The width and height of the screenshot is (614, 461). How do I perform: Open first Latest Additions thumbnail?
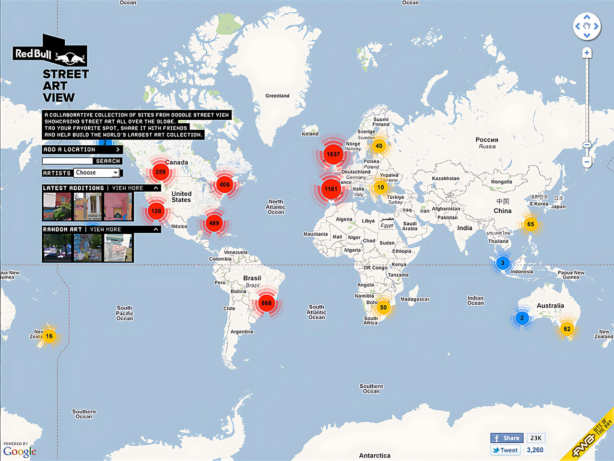57,207
